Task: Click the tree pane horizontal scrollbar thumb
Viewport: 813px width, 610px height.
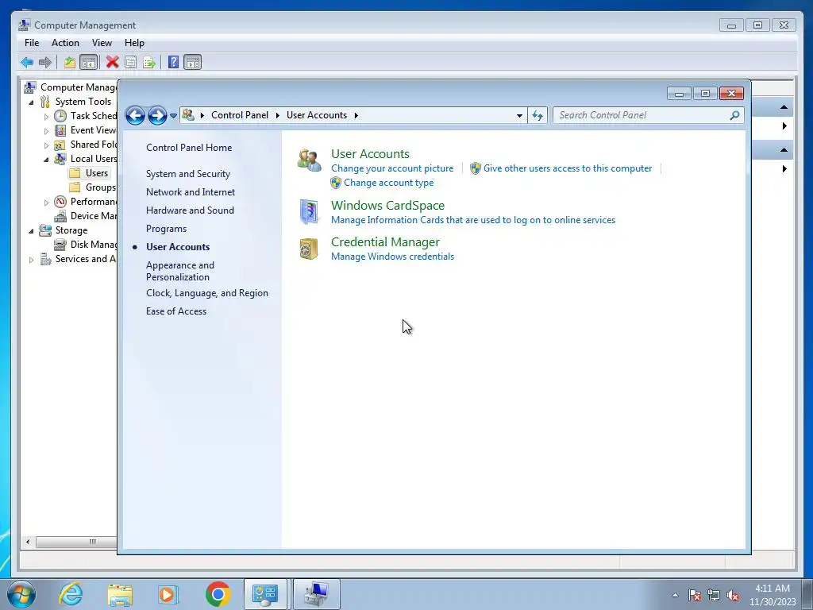Action: (x=77, y=542)
